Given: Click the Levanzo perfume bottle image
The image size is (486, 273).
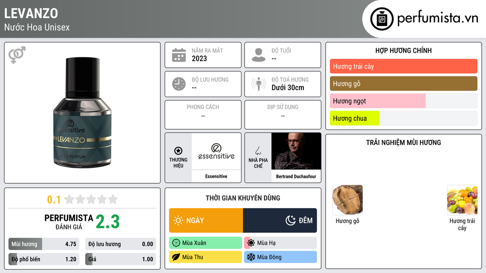Looking at the screenshot, I should [x=82, y=113].
